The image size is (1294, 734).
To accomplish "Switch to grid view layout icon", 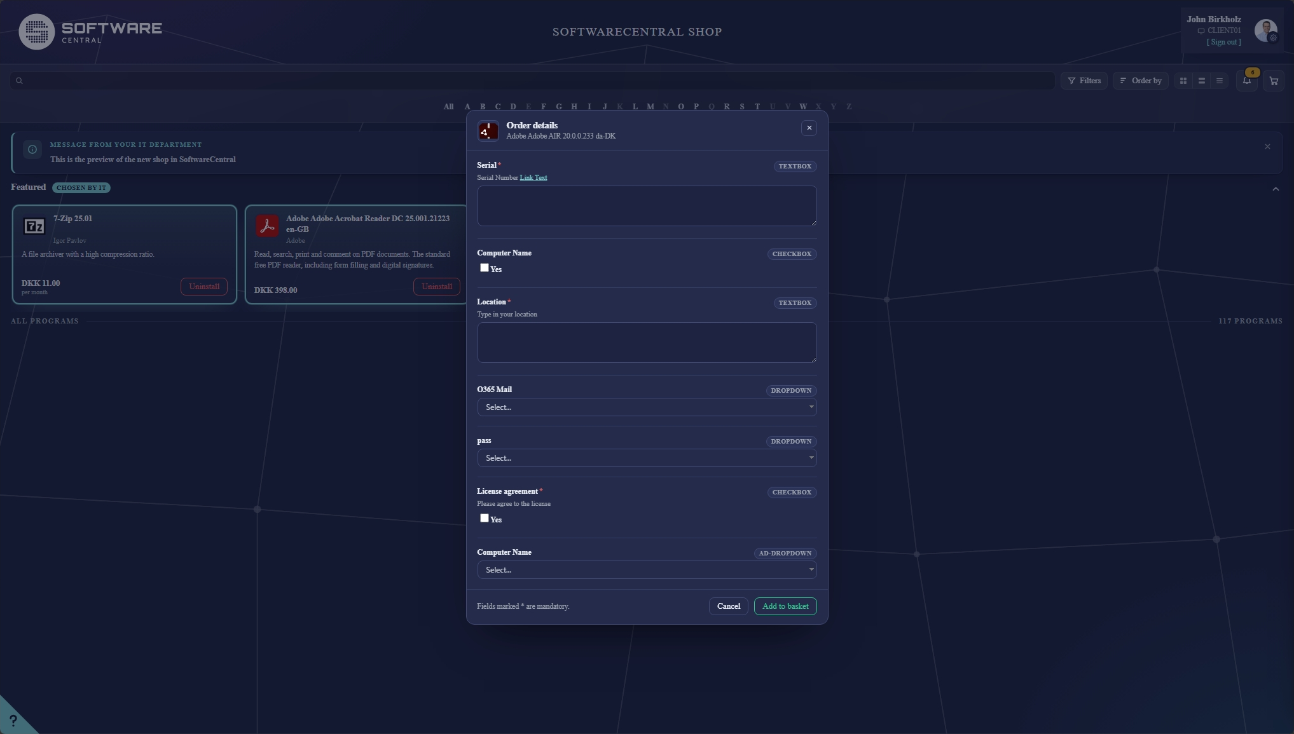I will click(1183, 81).
